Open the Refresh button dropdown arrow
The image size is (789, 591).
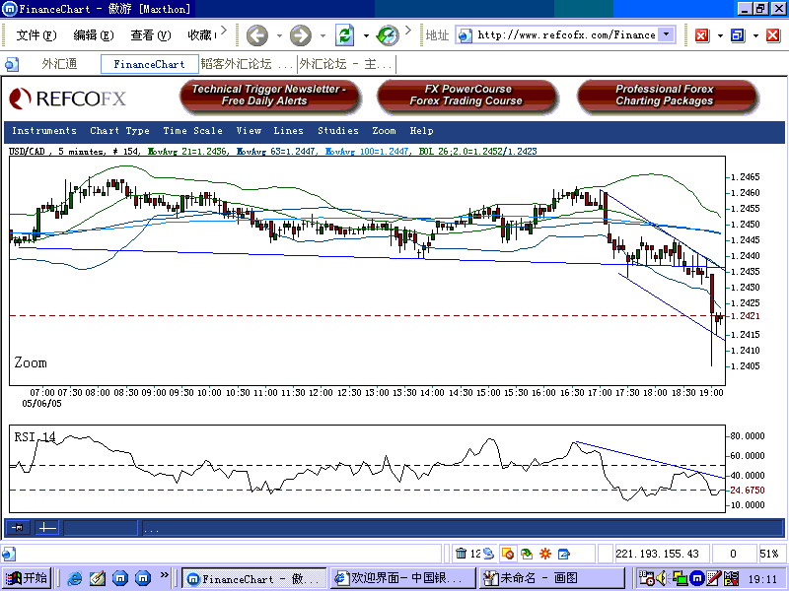click(366, 36)
